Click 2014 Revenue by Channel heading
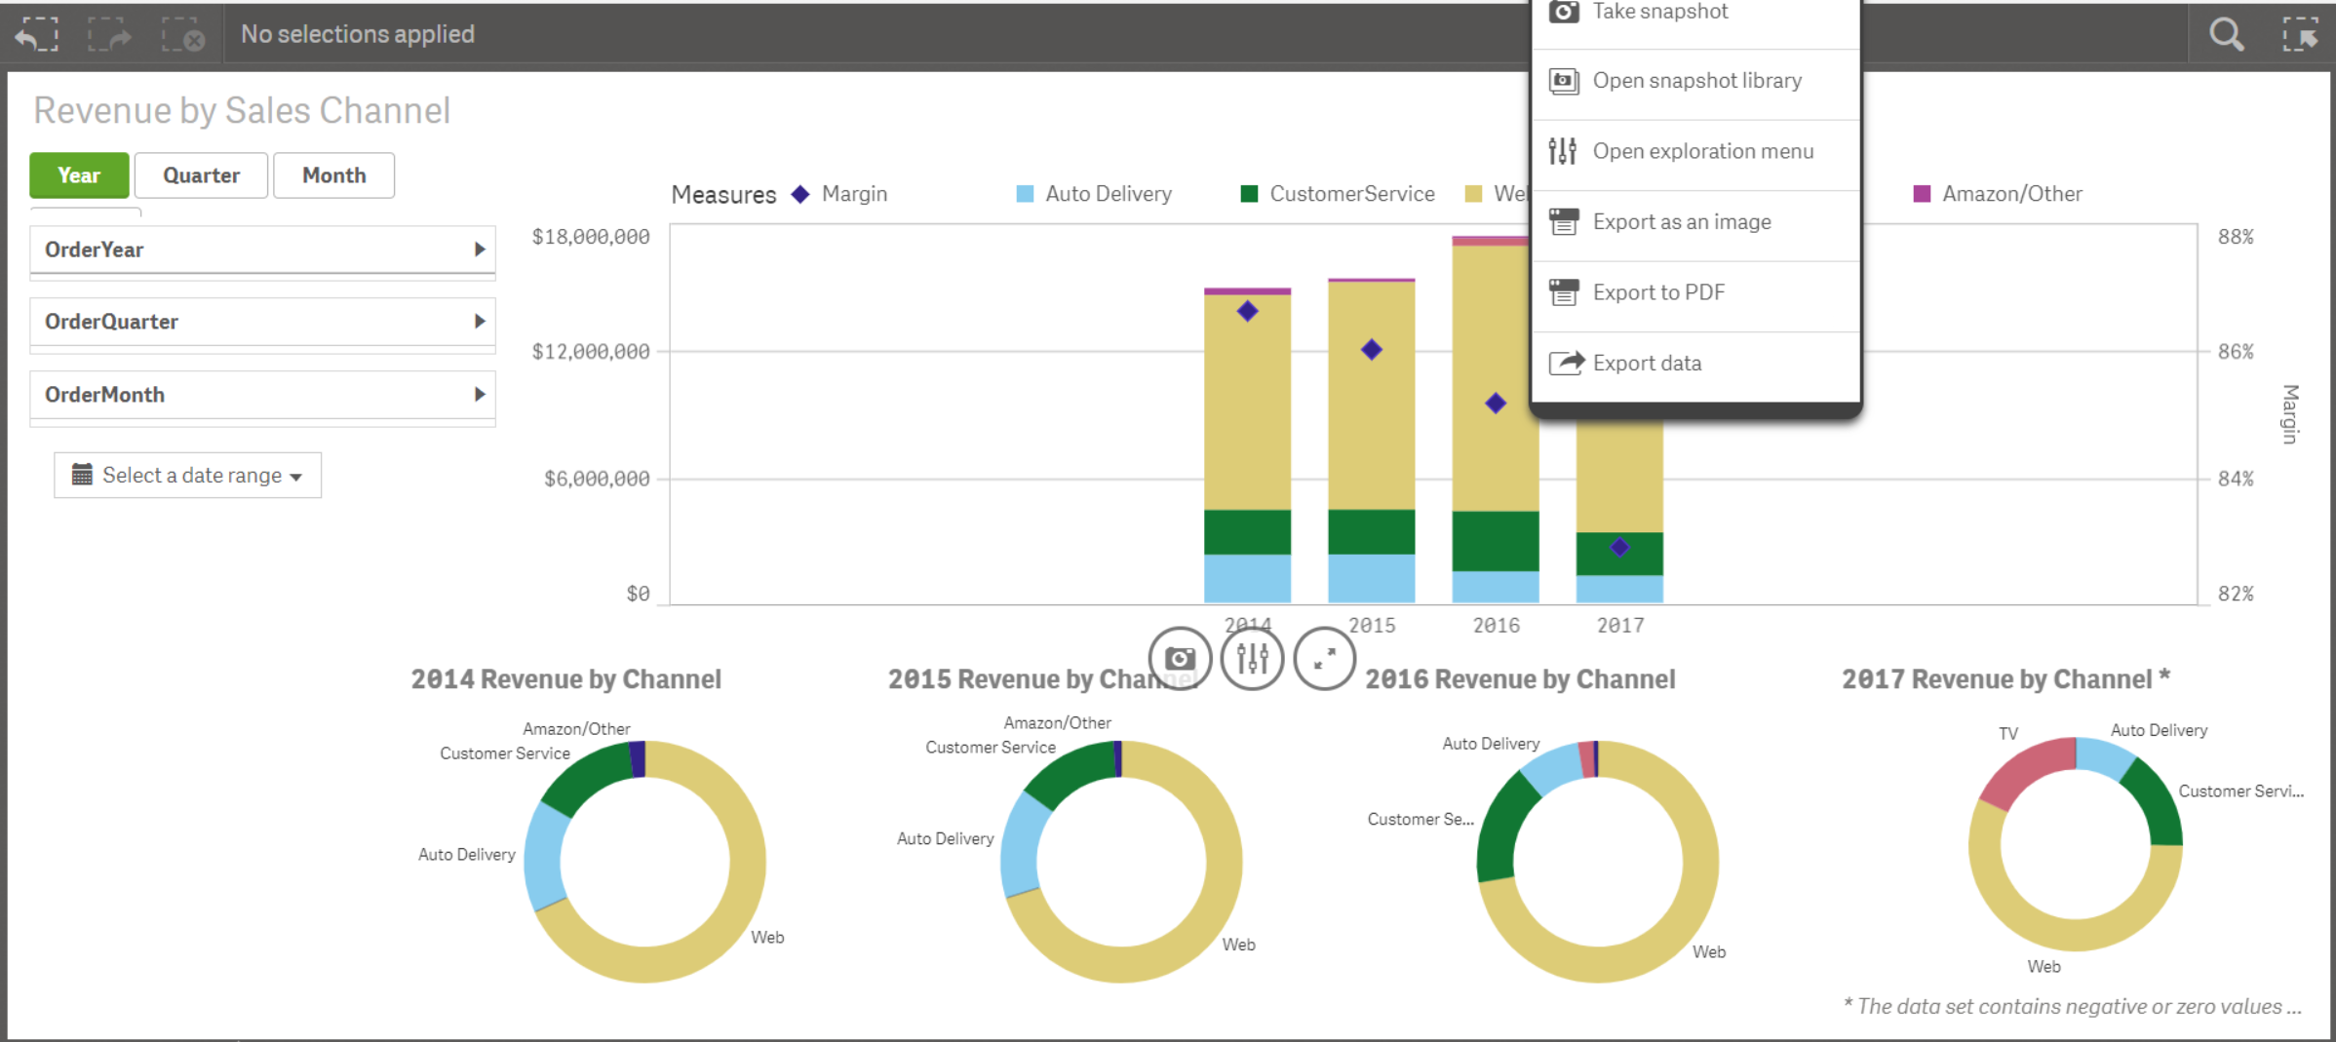The height and width of the screenshot is (1042, 2336). 565,679
